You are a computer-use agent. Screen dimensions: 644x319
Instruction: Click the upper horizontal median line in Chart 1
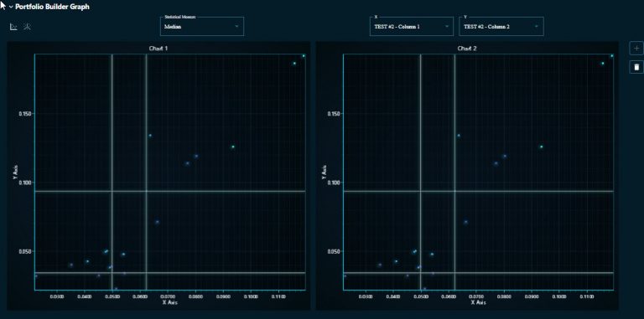point(169,191)
